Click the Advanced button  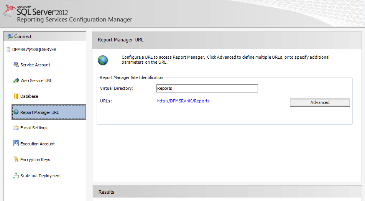click(320, 102)
